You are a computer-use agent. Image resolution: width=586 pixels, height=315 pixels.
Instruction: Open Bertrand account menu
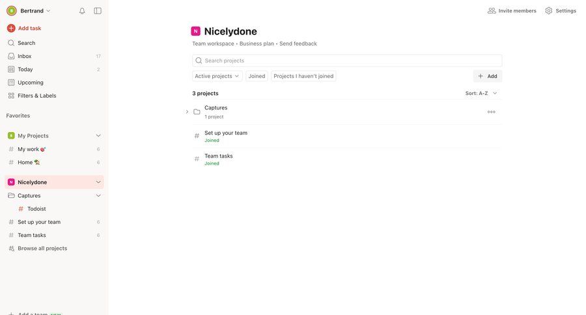(x=29, y=11)
